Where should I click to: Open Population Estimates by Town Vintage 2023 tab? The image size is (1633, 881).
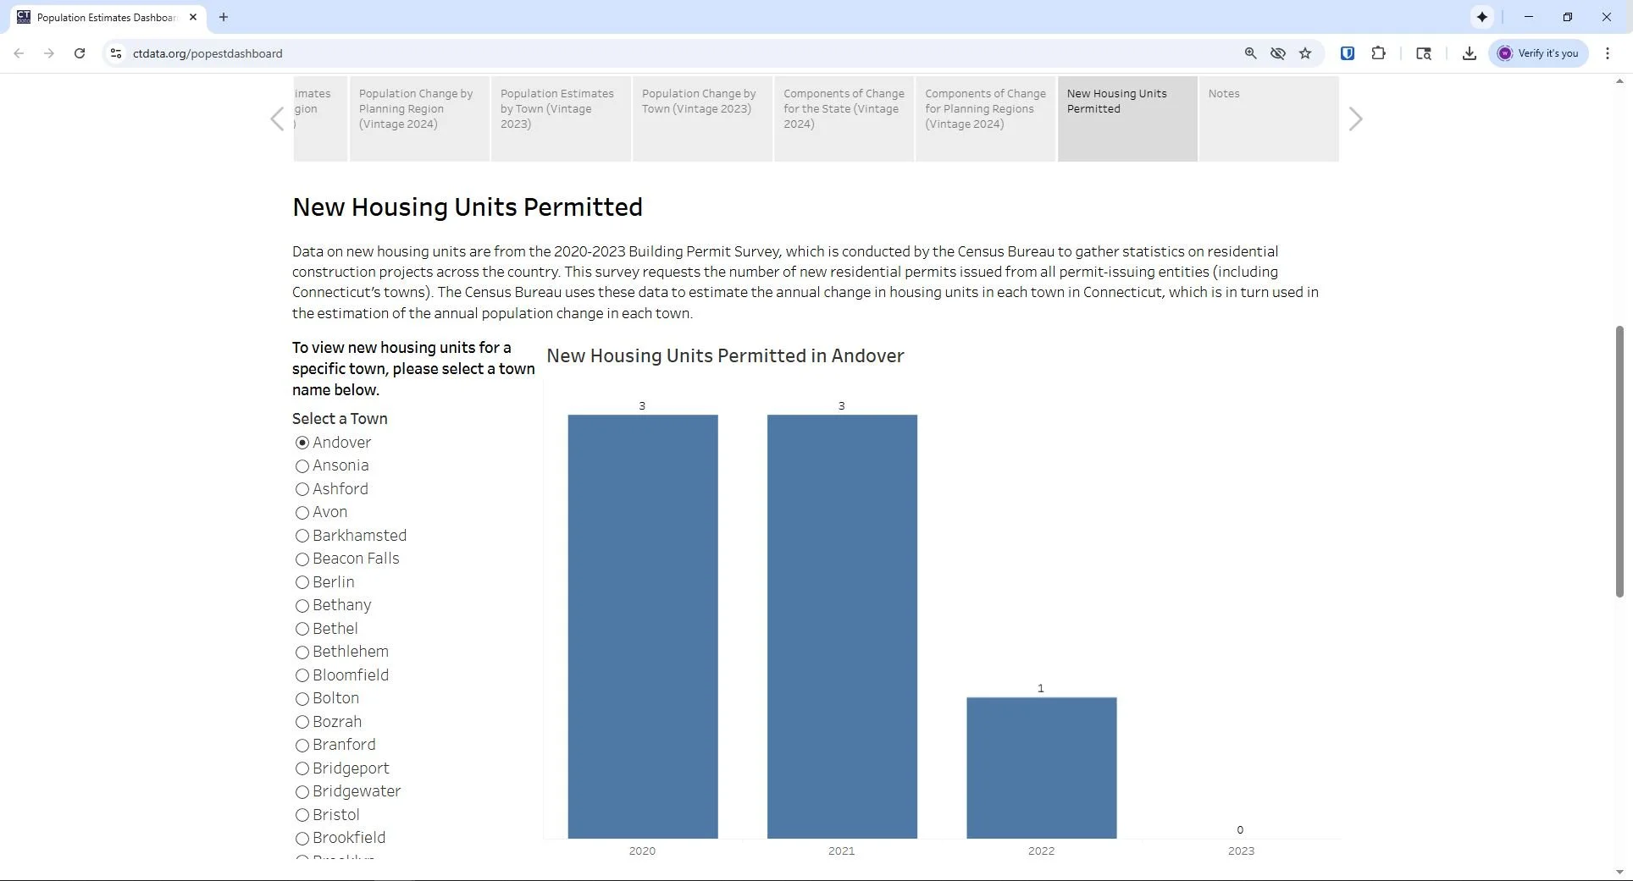(562, 118)
